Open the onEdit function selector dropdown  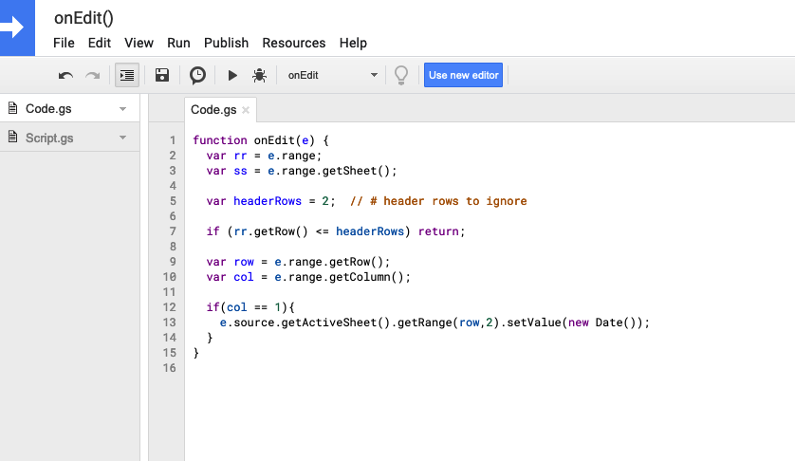pyautogui.click(x=333, y=75)
